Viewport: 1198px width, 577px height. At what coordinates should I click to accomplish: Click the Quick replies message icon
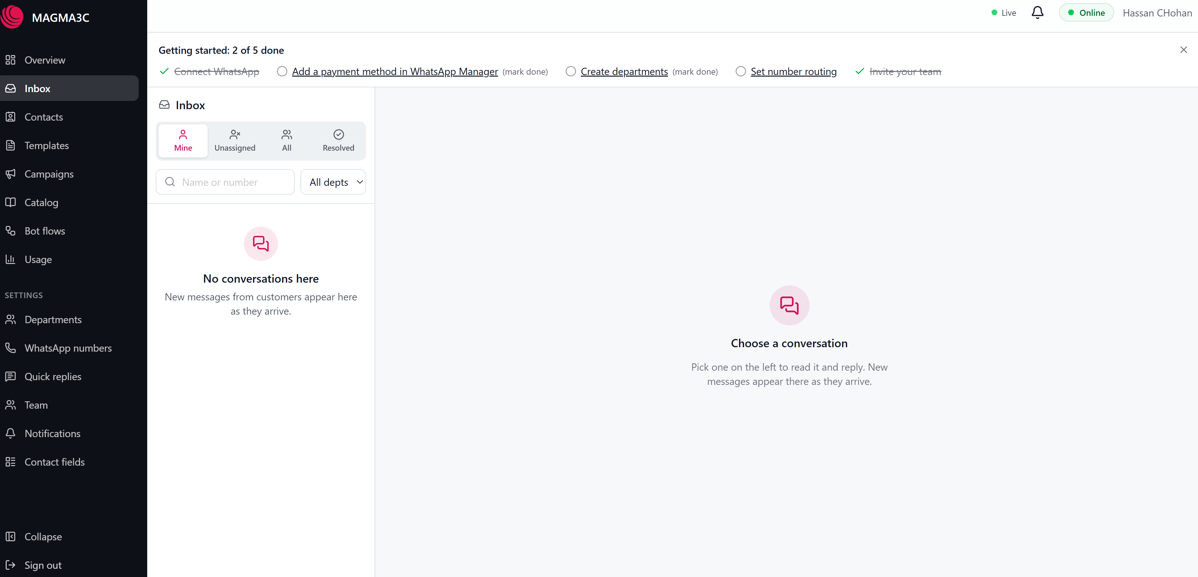click(x=11, y=376)
